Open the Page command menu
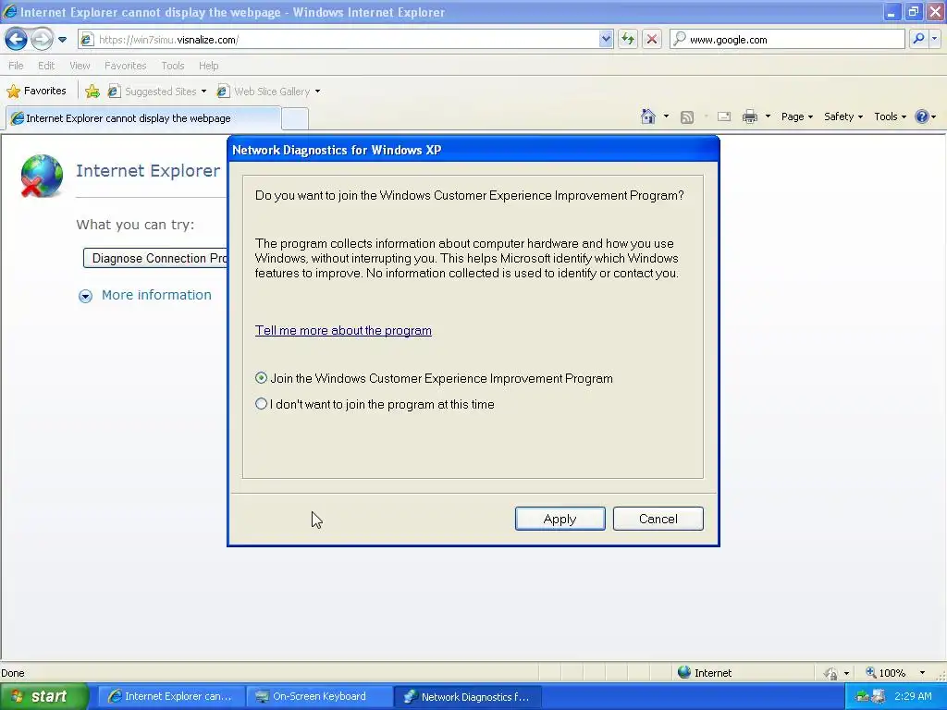947x710 pixels. (796, 116)
